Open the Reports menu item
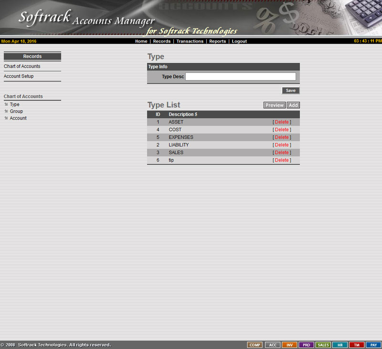382x349 pixels. [217, 41]
